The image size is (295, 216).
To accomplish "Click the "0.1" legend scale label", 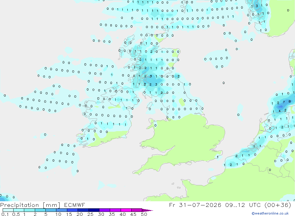I will pos(5,214).
